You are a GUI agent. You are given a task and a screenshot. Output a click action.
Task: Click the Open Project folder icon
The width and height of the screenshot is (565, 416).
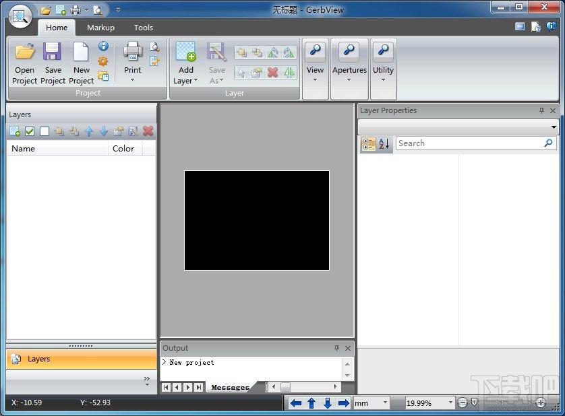click(x=25, y=51)
